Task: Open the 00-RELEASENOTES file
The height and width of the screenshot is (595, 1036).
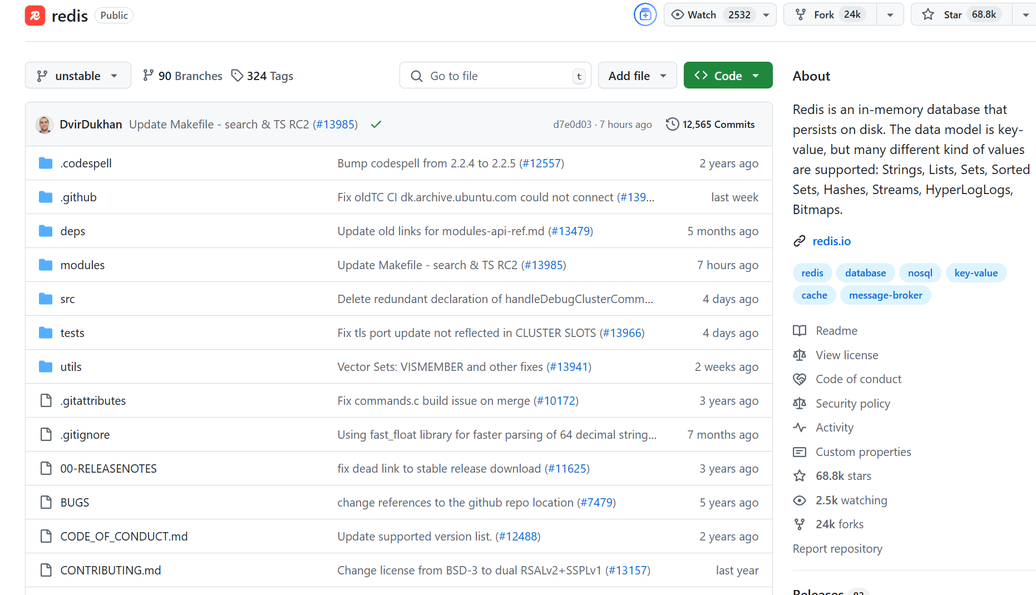Action: [x=108, y=469]
